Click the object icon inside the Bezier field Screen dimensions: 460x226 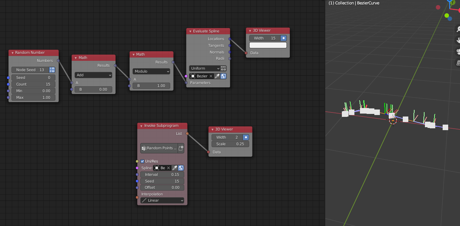tap(193, 76)
